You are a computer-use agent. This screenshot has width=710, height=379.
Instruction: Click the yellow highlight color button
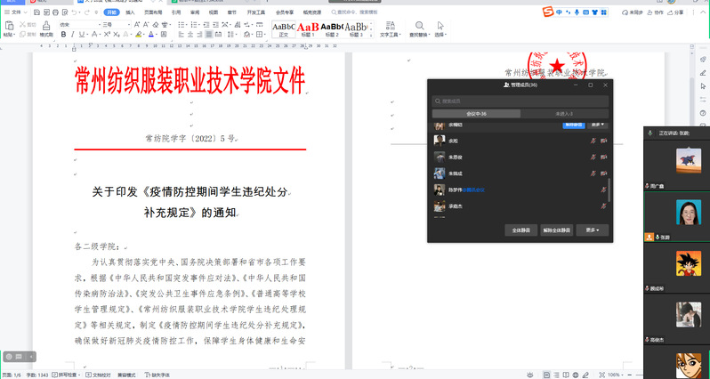(138, 35)
